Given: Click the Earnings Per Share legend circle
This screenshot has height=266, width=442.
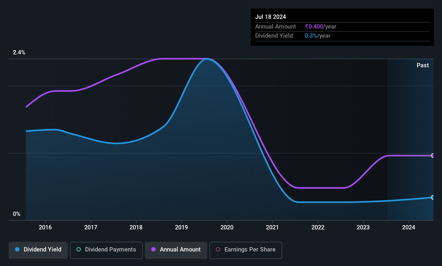Looking at the screenshot, I should 218,249.
